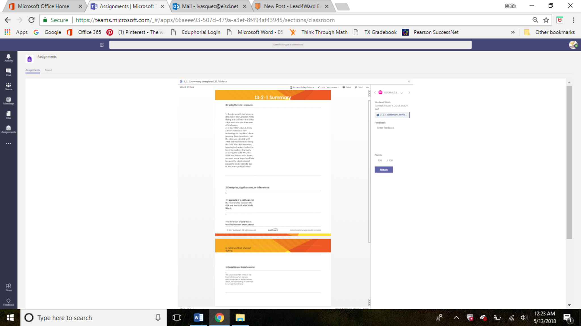
Task: Click Find in Word Online toolbar
Action: coord(359,87)
